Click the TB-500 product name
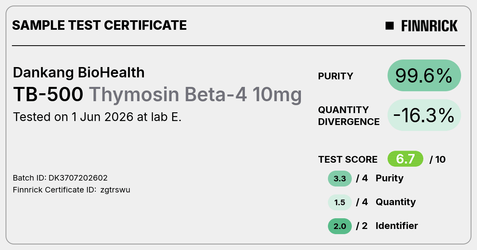 click(48, 94)
